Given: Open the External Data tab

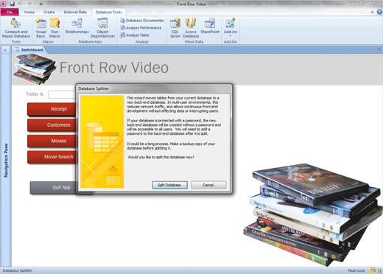Looking at the screenshot, I should click(x=75, y=12).
